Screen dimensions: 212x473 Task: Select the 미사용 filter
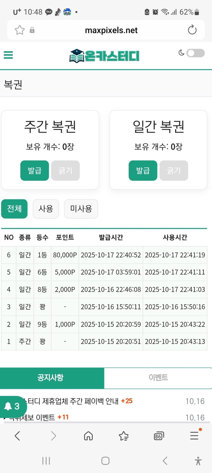[81, 209]
